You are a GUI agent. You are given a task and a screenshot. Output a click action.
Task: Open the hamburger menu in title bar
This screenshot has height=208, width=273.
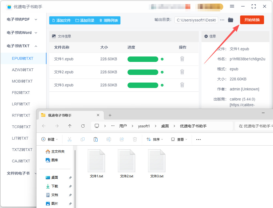click(x=232, y=7)
